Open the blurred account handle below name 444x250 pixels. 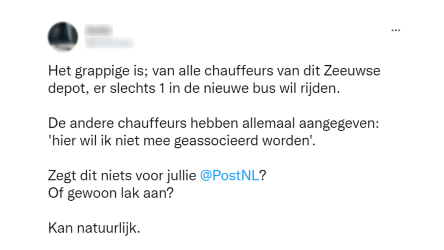click(109, 42)
